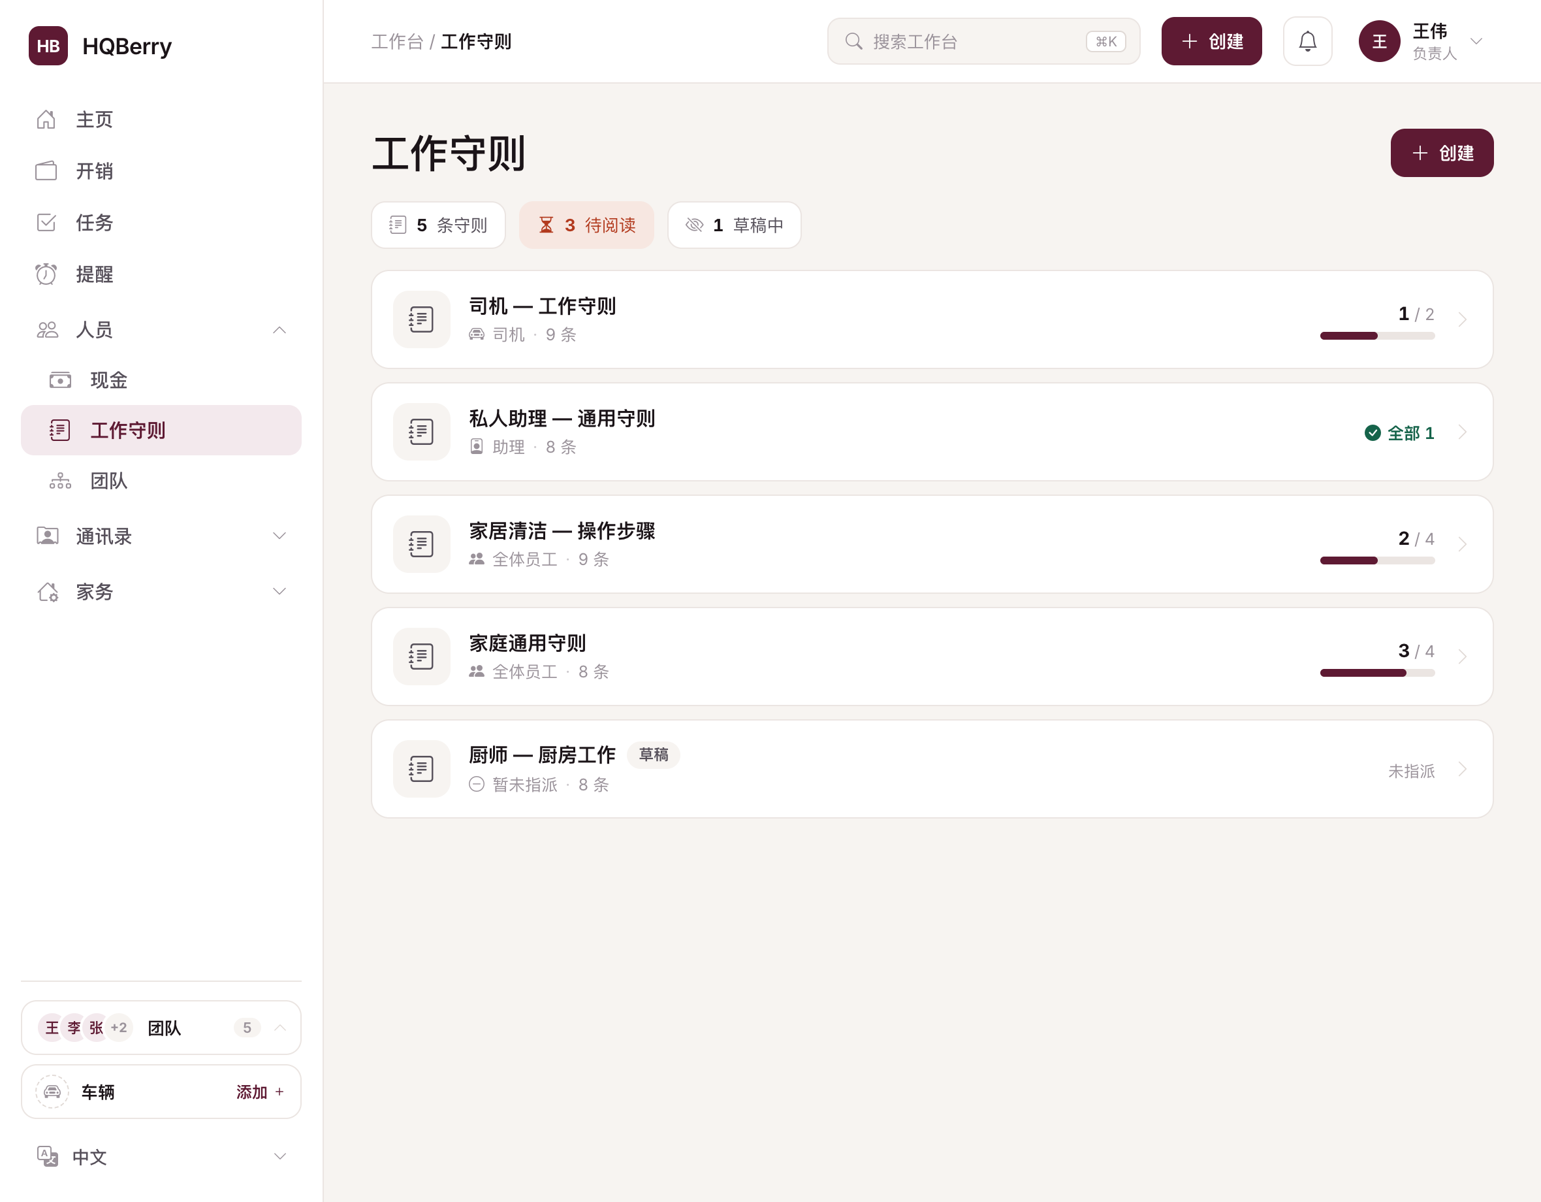The image size is (1541, 1202).
Task: Go to 开销 in sidebar
Action: click(x=161, y=171)
